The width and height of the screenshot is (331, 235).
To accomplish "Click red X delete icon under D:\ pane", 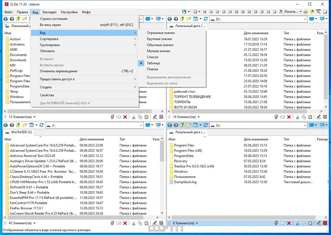I will pyautogui.click(x=289, y=117).
